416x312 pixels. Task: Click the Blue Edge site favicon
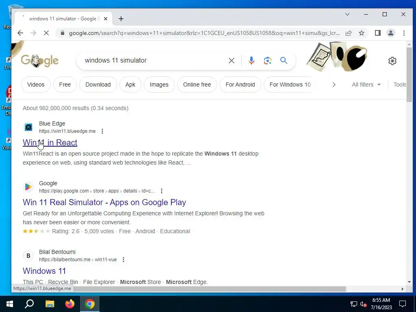tap(28, 127)
